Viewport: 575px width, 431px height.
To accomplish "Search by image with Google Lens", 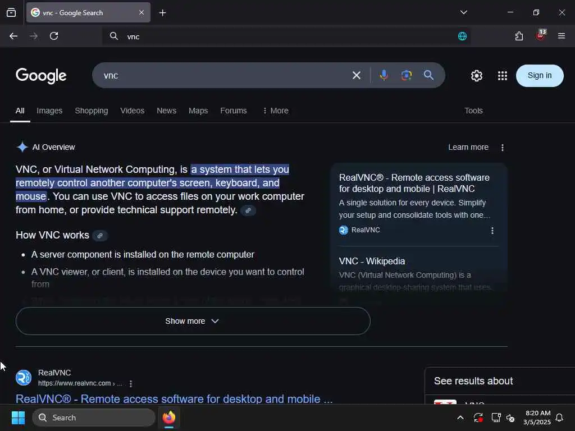I will [407, 75].
